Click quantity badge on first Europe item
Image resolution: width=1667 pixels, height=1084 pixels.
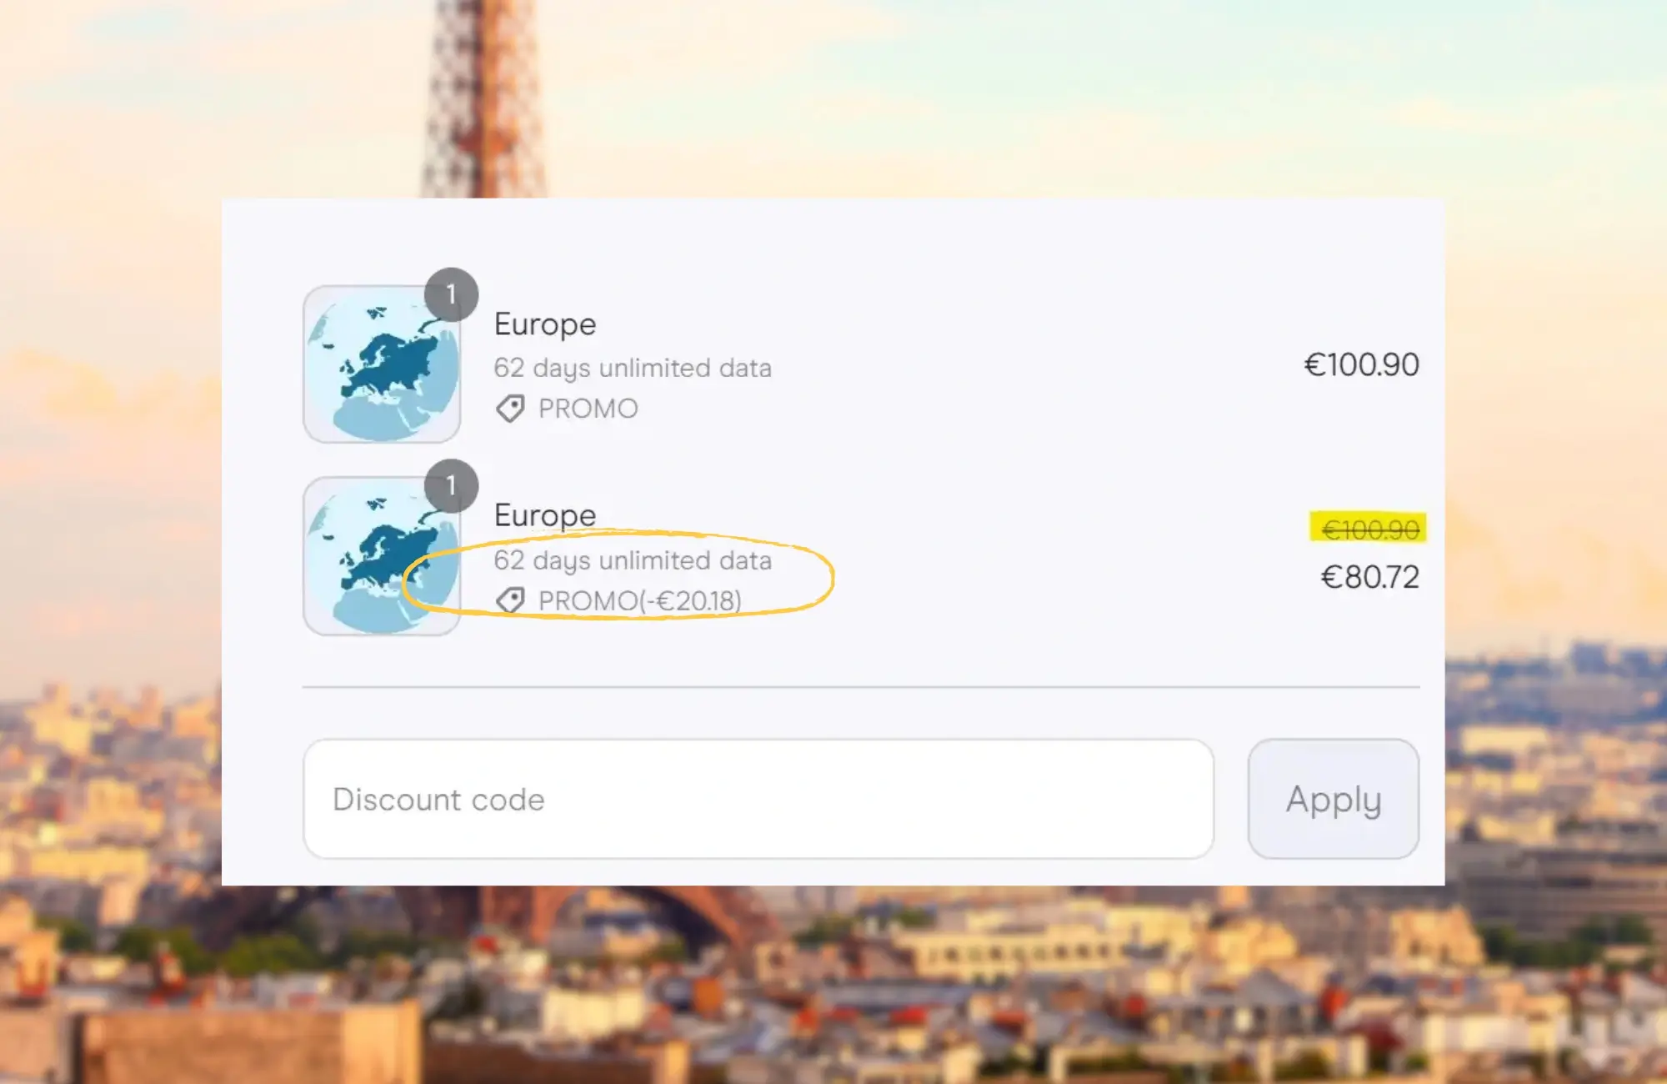point(451,294)
